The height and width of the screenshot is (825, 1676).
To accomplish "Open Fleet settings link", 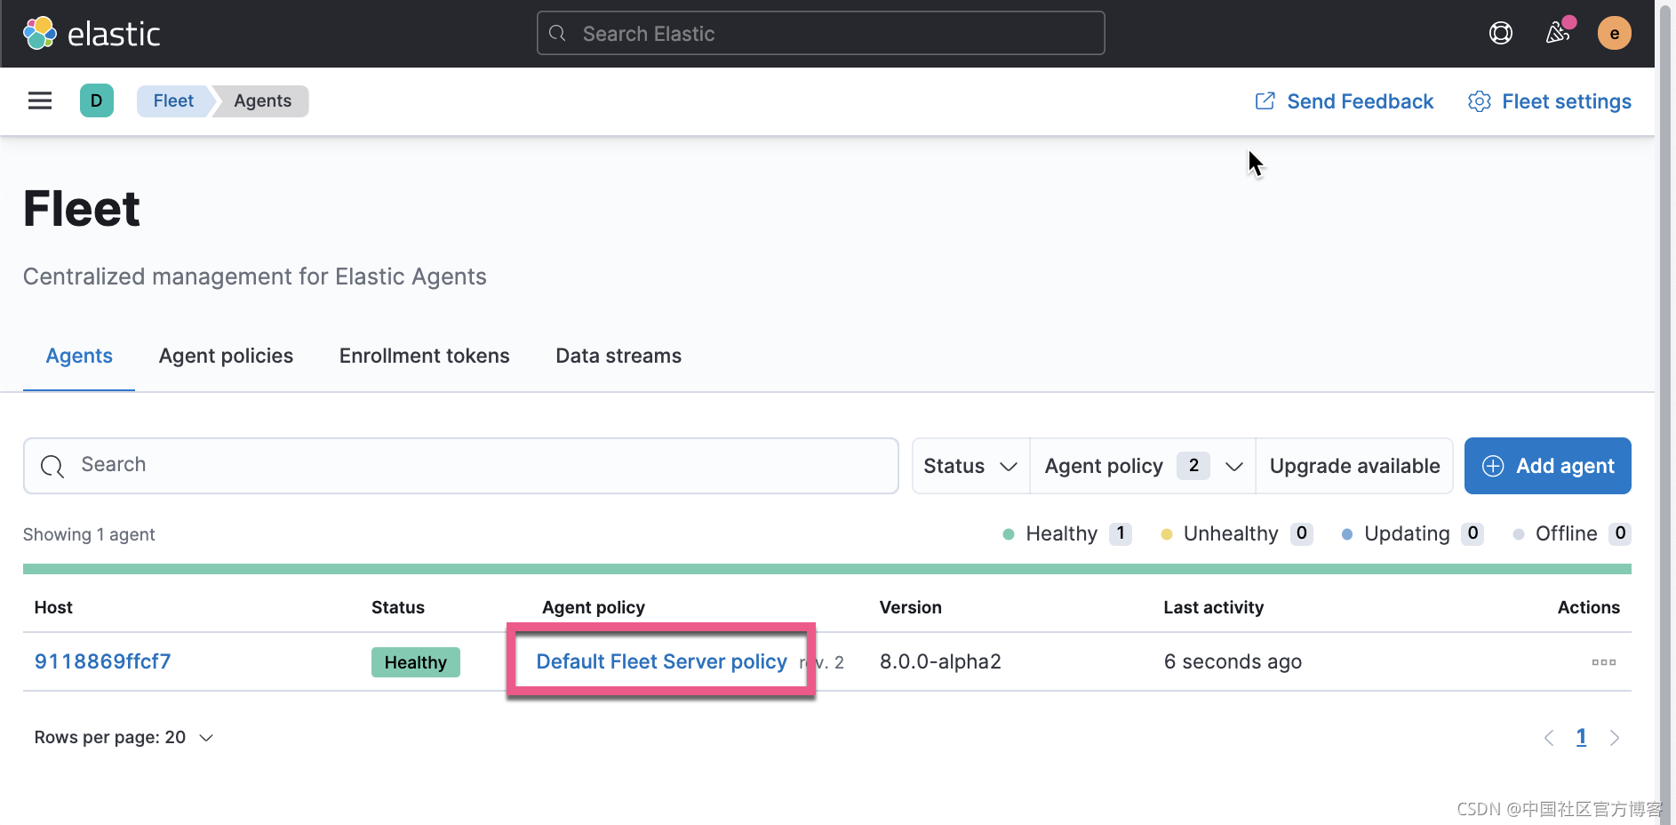I will (x=1550, y=101).
